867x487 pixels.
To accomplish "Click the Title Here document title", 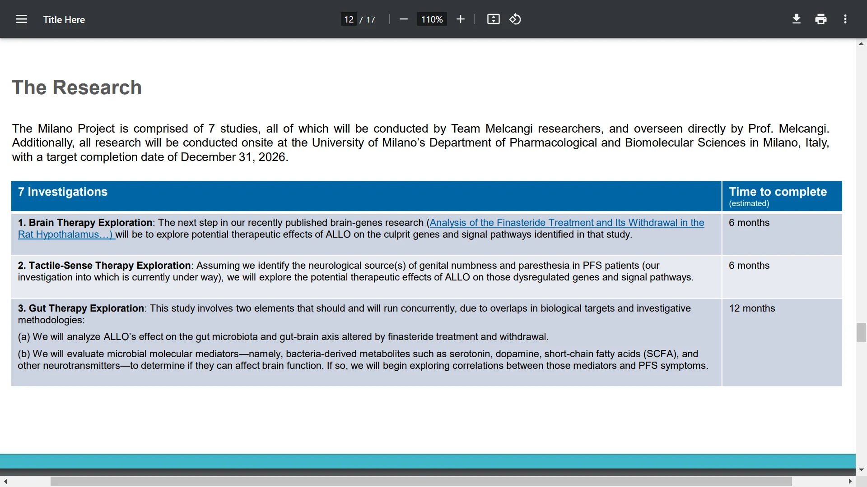I will (64, 20).
